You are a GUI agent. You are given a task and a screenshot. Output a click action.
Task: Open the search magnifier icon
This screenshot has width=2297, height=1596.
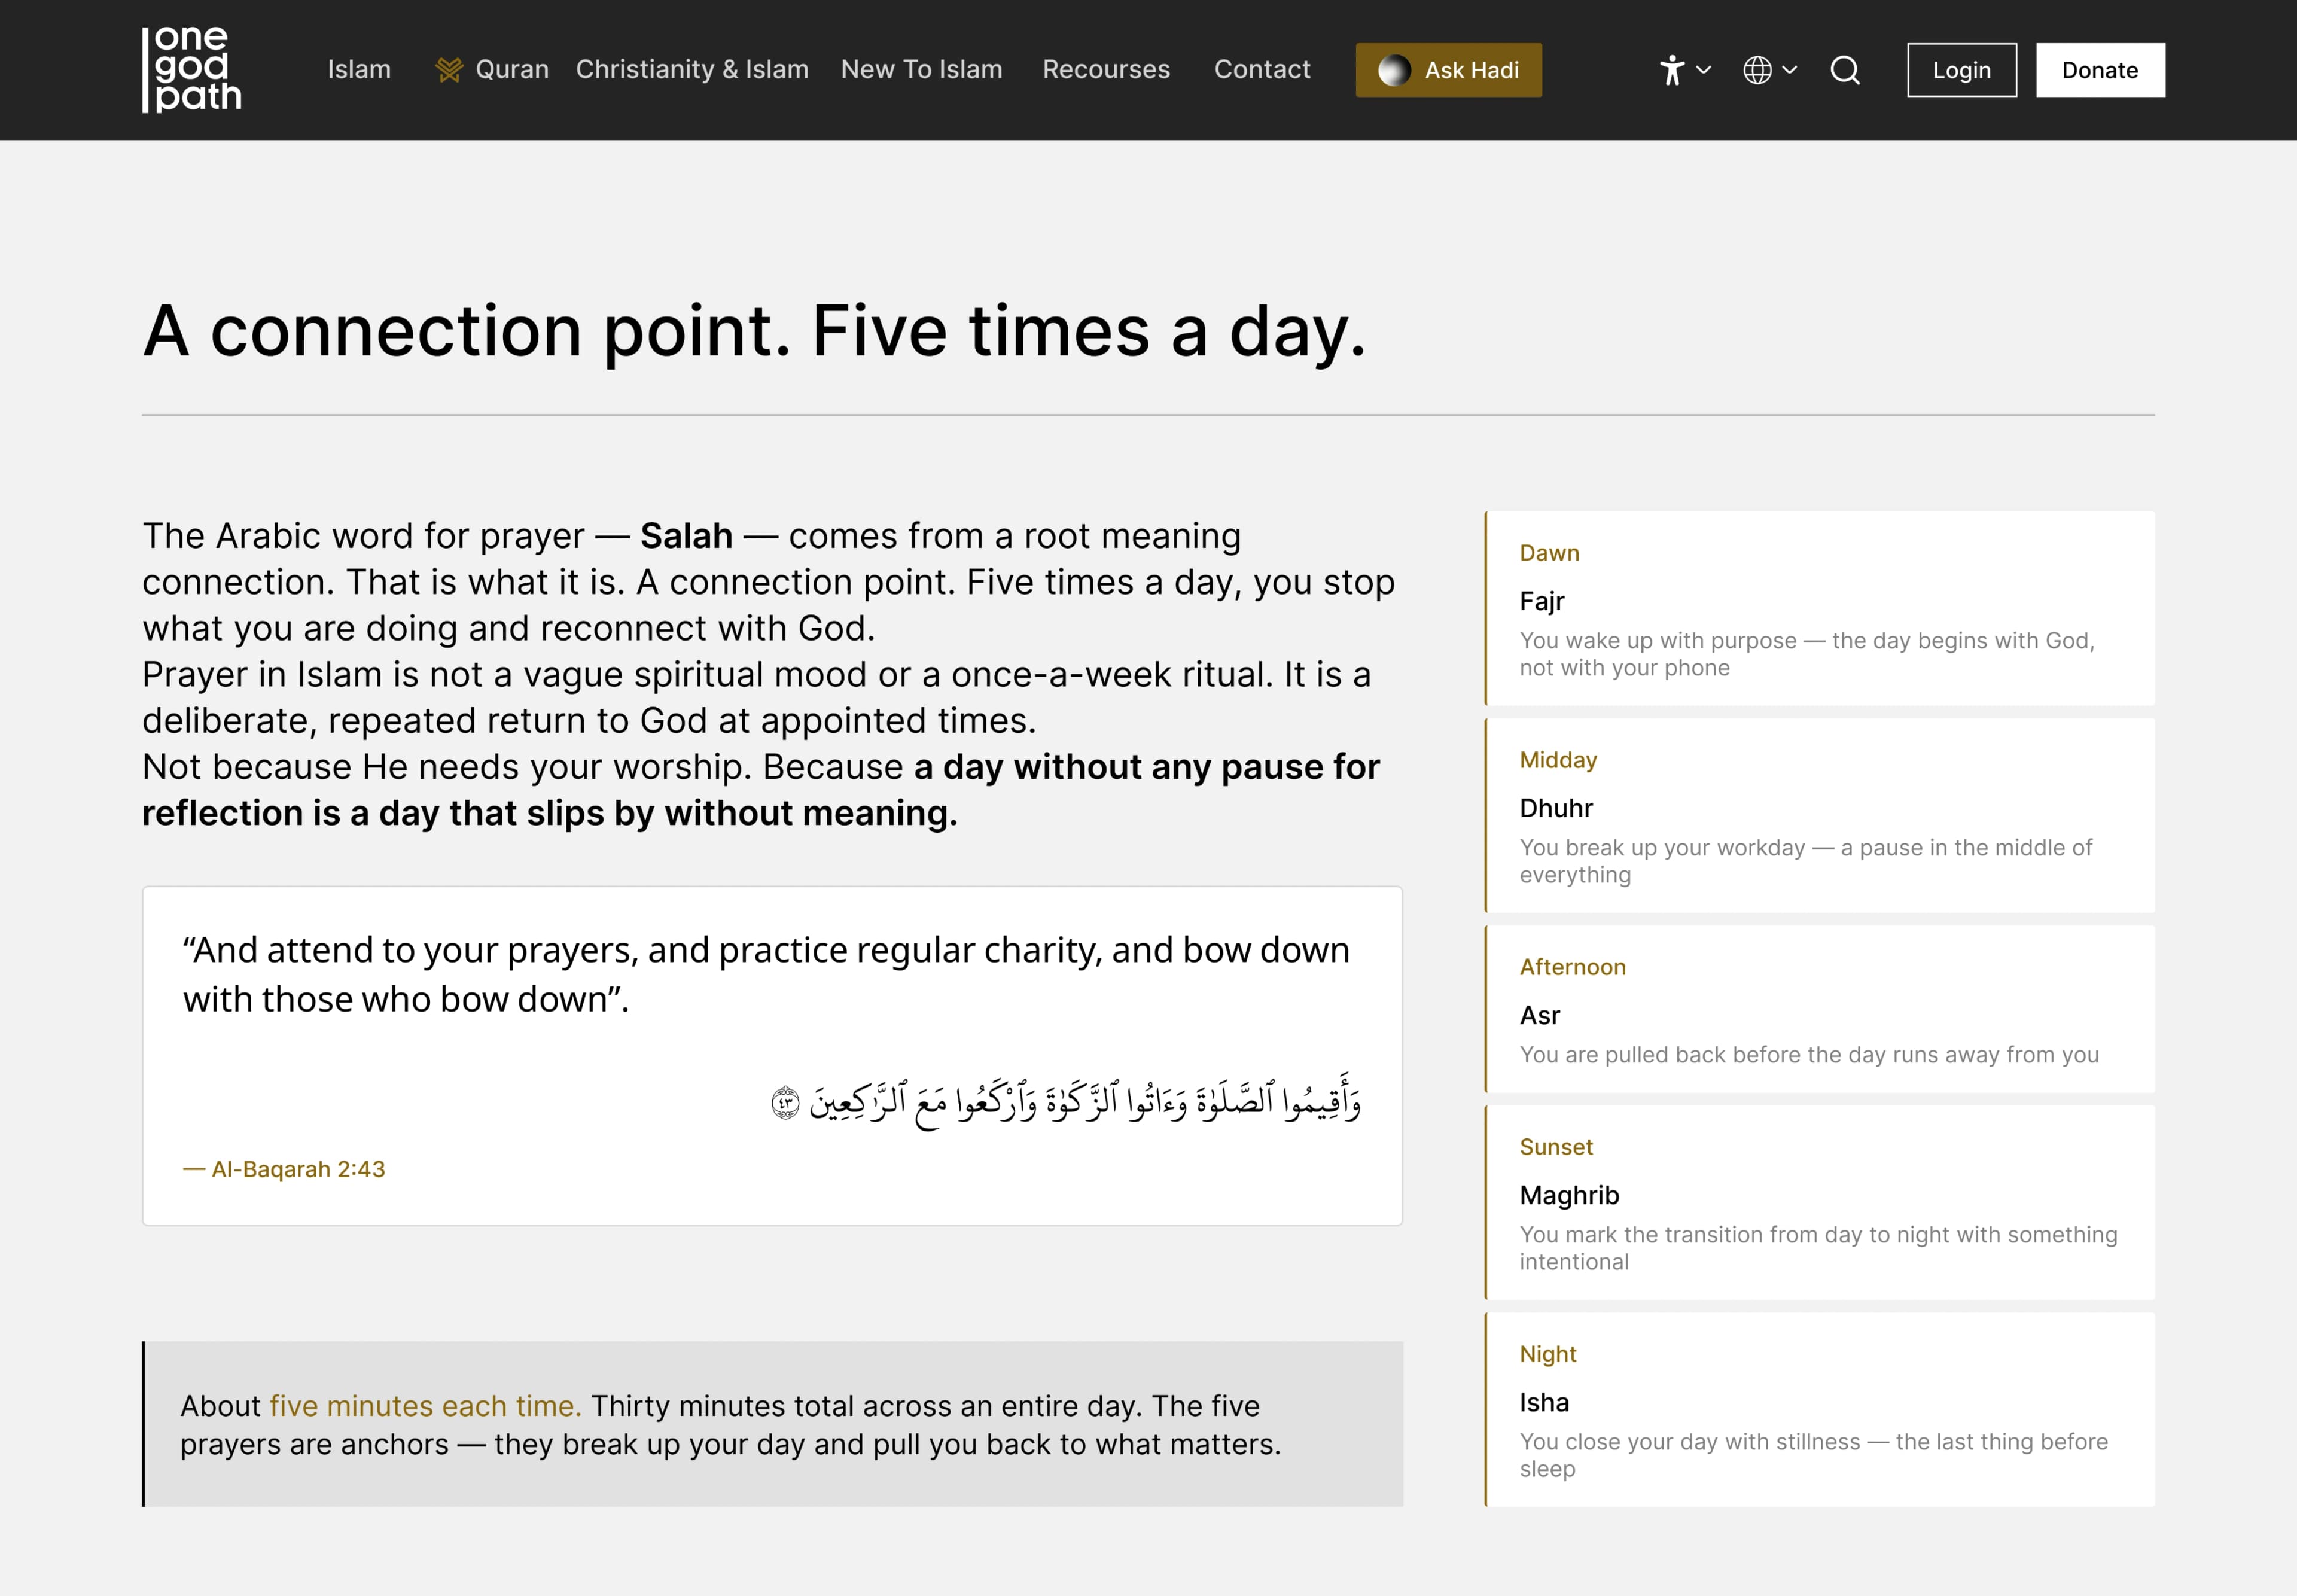coord(1845,70)
